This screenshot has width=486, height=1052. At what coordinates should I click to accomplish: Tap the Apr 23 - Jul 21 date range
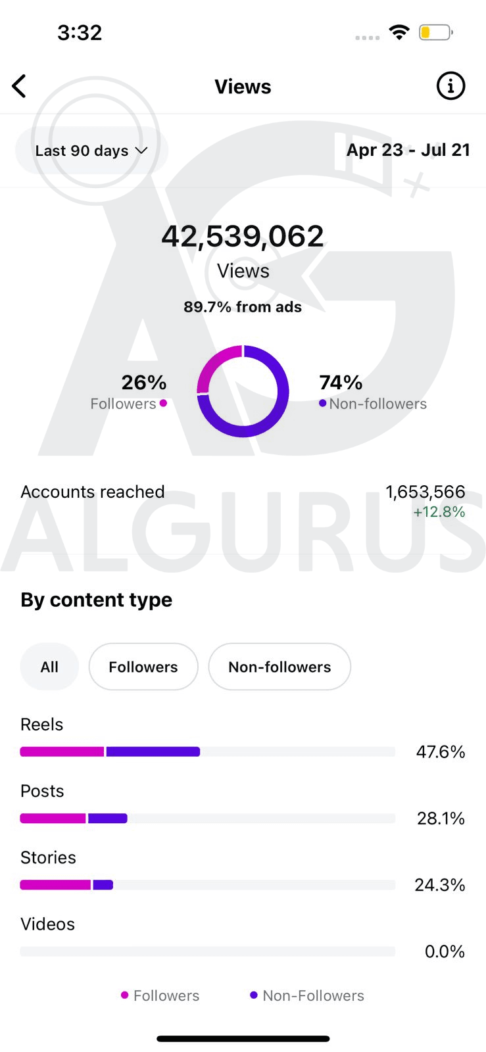pos(408,150)
